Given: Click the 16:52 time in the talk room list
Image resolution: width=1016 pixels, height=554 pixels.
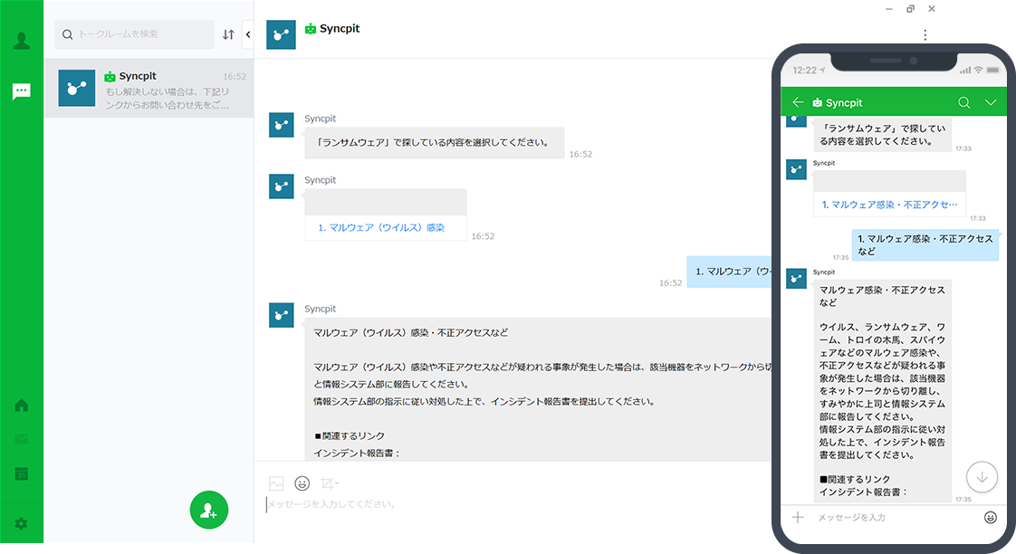Looking at the screenshot, I should [x=235, y=76].
